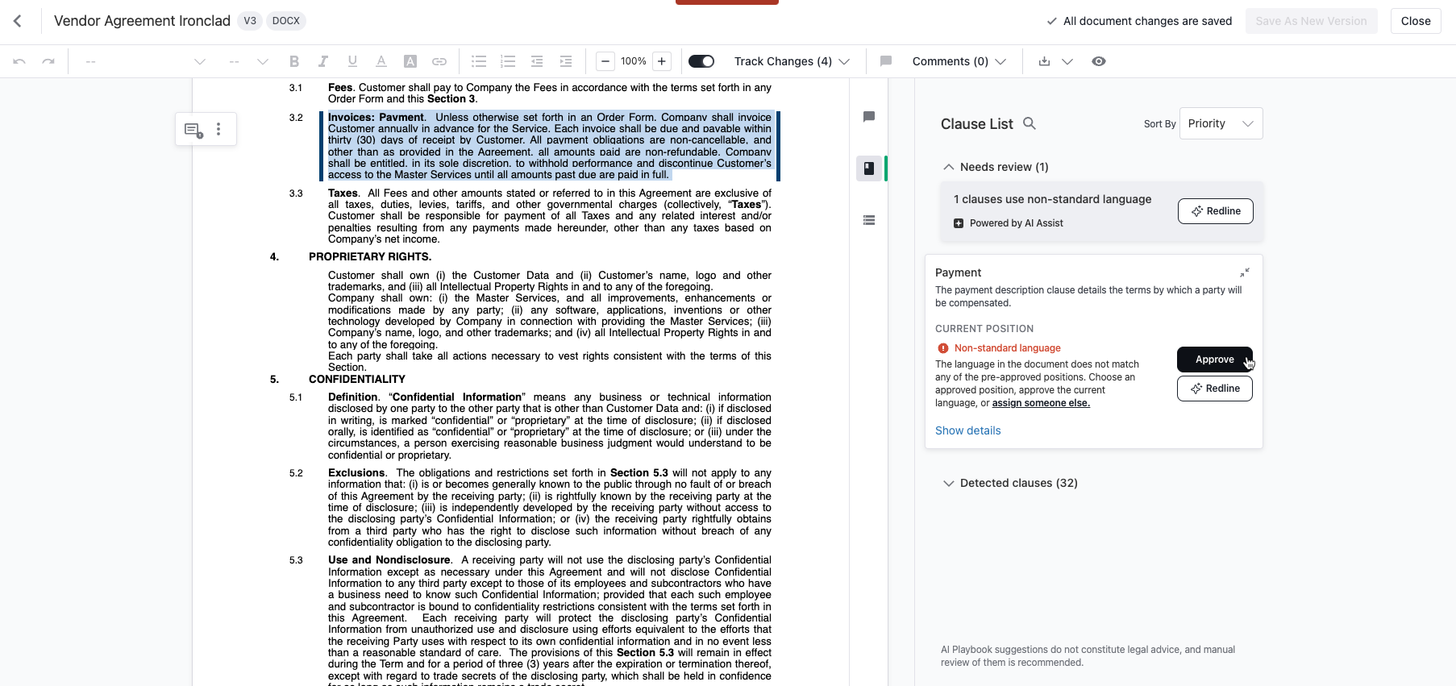Expand the Track Changes (4) dropdown
1456x686 pixels.
pyautogui.click(x=792, y=61)
